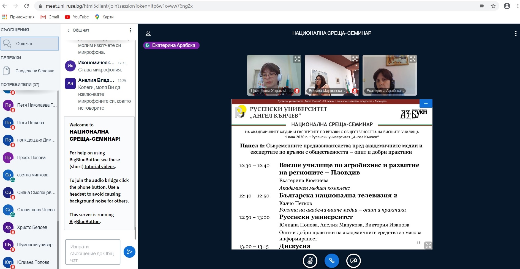
Task: Open chat options three-dot menu
Action: pos(130,30)
